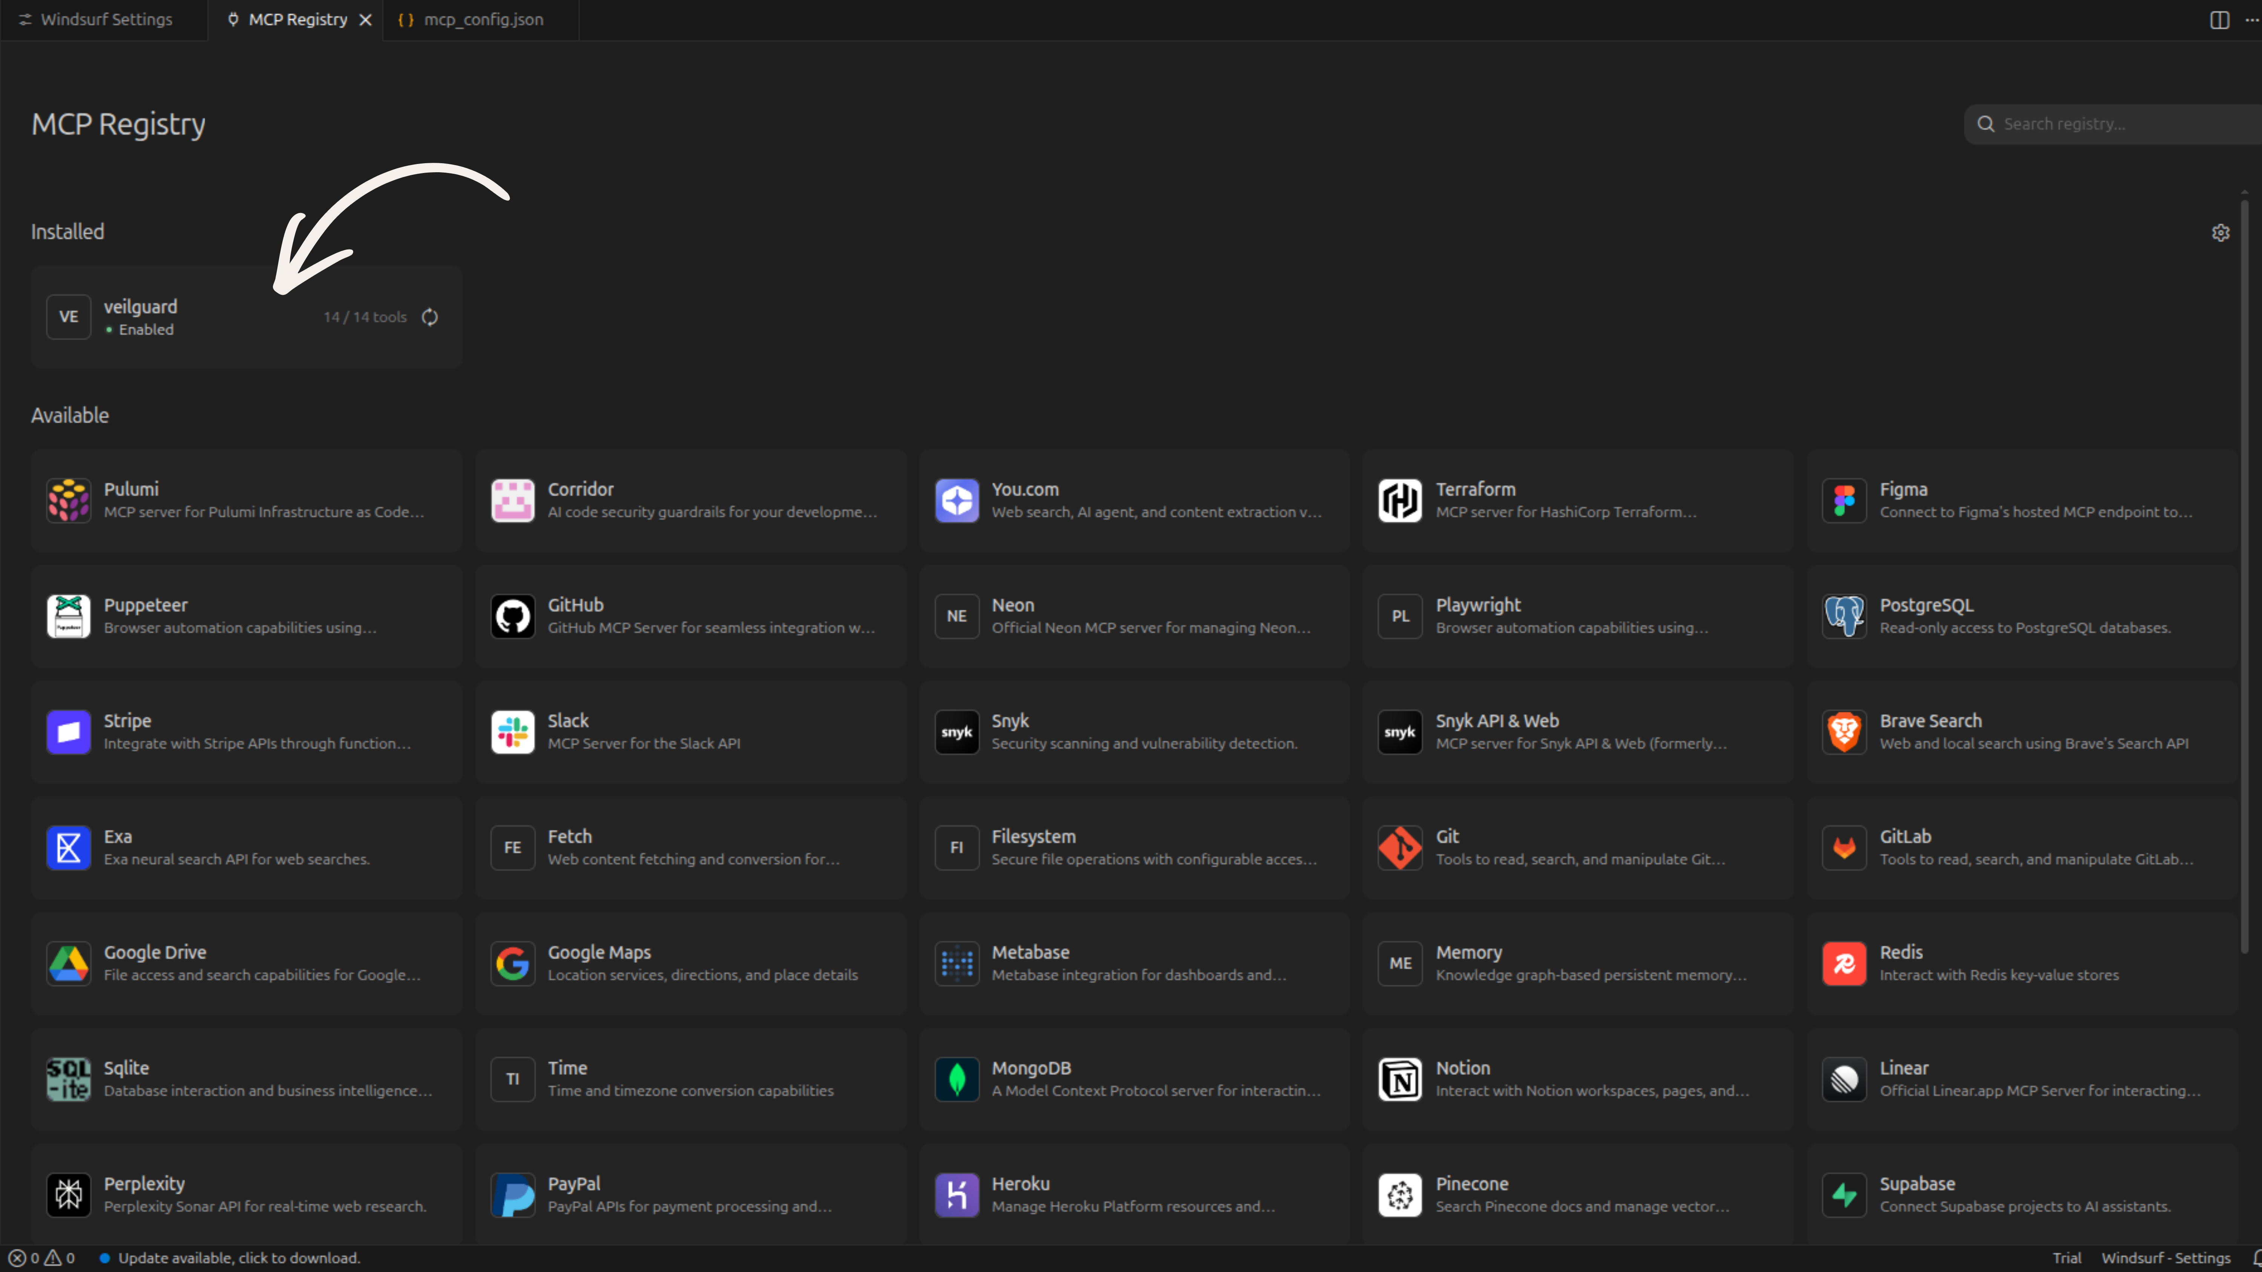
Task: Open the Neon server card
Action: click(1134, 616)
